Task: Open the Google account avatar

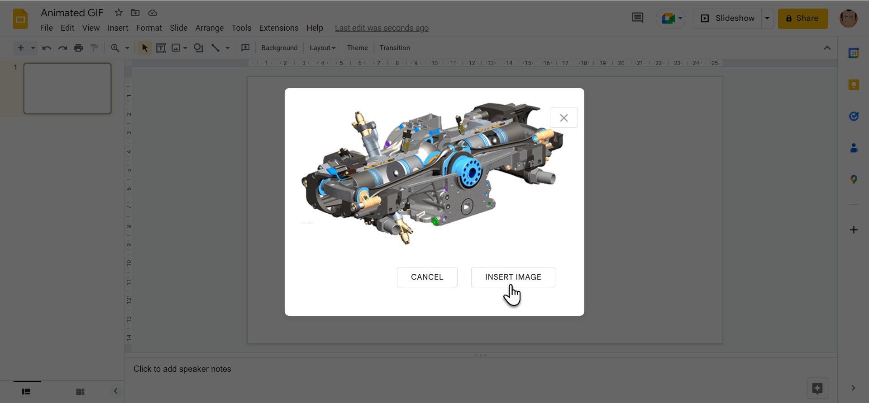Action: (849, 19)
